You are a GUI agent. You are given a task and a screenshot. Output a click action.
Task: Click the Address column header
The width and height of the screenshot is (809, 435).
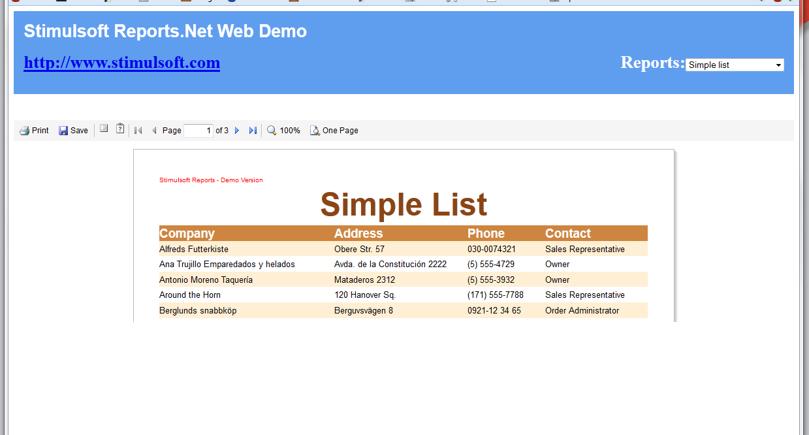click(x=358, y=233)
